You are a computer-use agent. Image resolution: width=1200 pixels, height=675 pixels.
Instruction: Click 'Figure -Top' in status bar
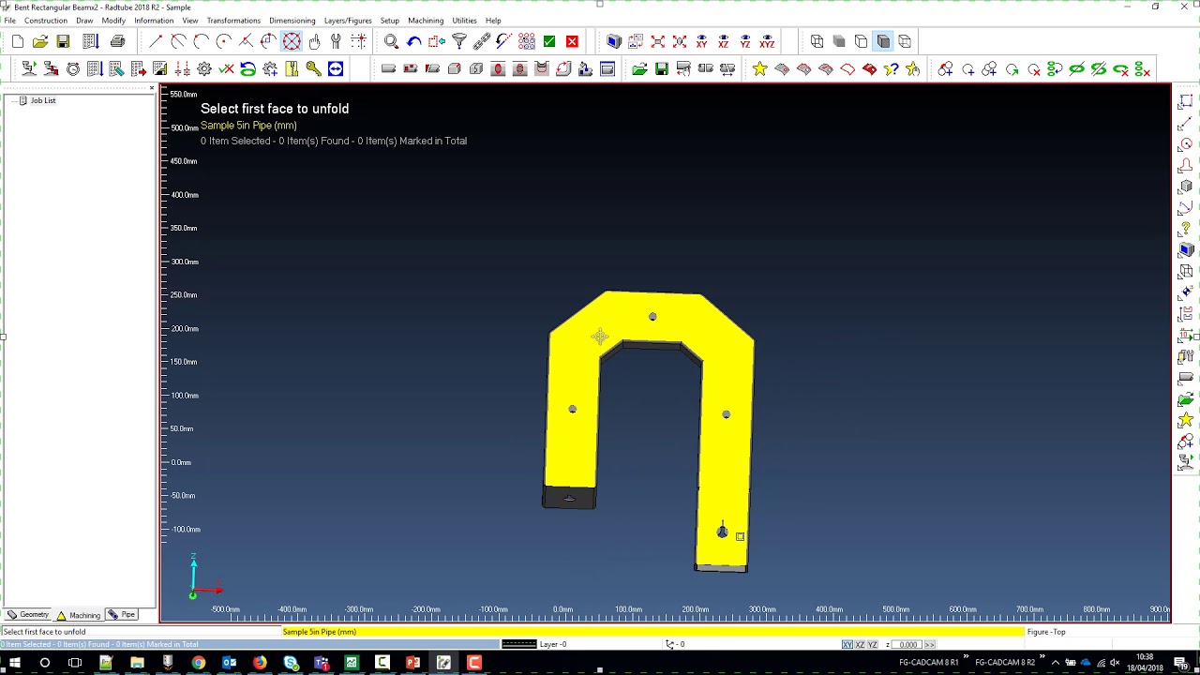click(x=1046, y=632)
